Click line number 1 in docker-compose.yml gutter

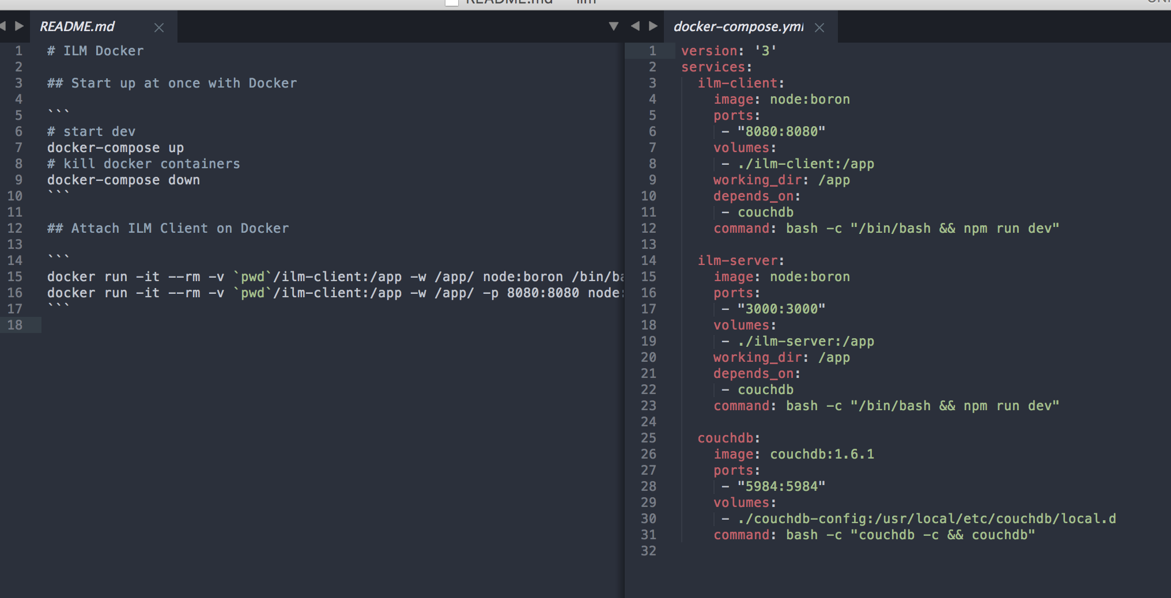coord(652,51)
